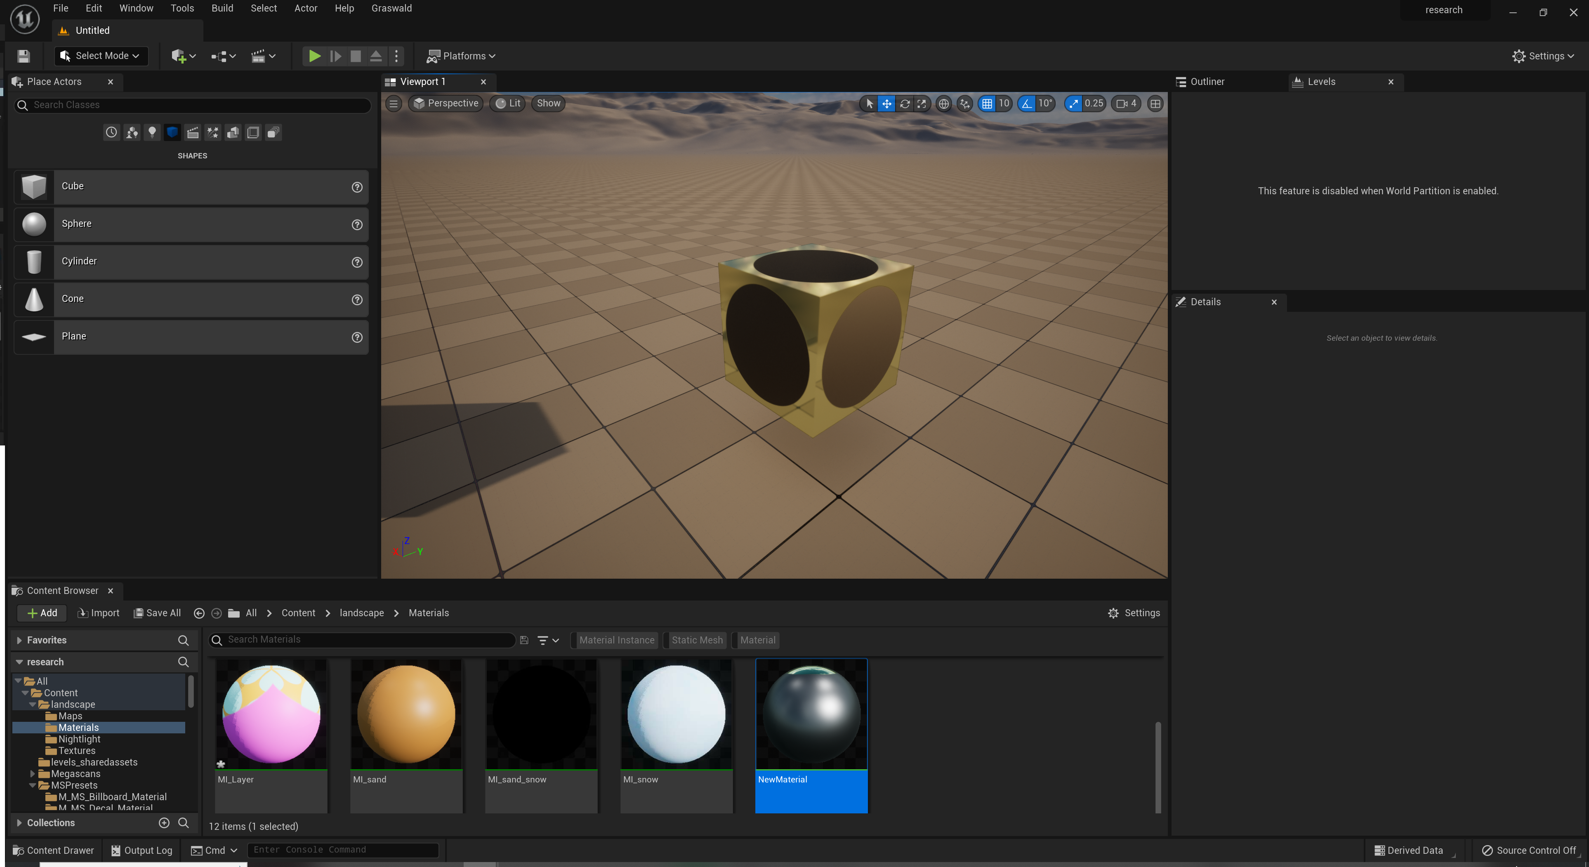This screenshot has width=1589, height=867.
Task: Select the MI_sand material thumbnail
Action: [406, 714]
